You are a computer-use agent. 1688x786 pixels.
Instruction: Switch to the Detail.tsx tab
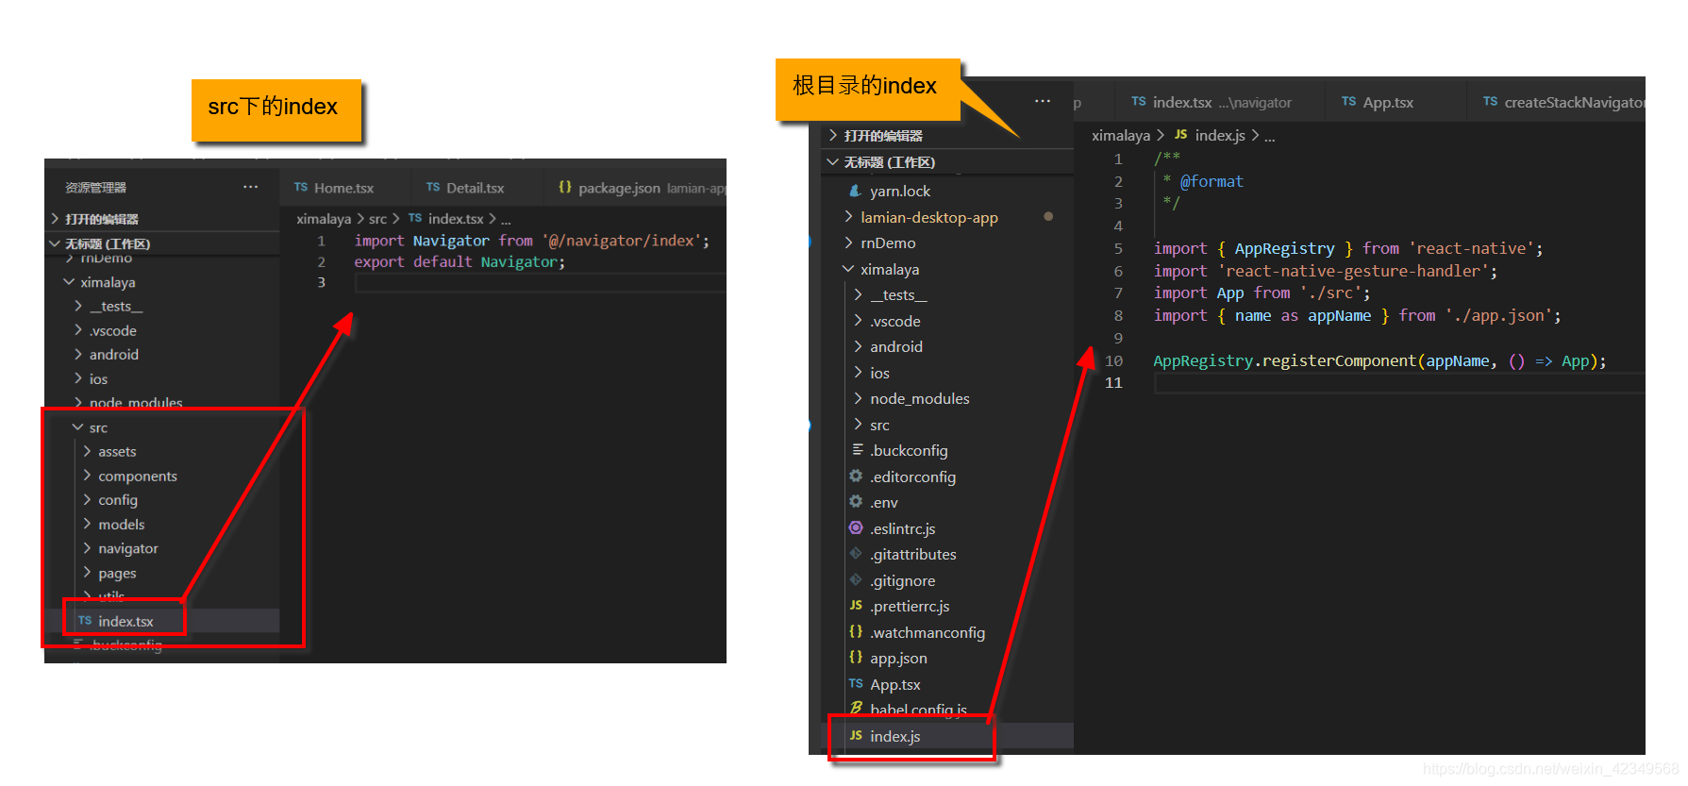tap(465, 188)
